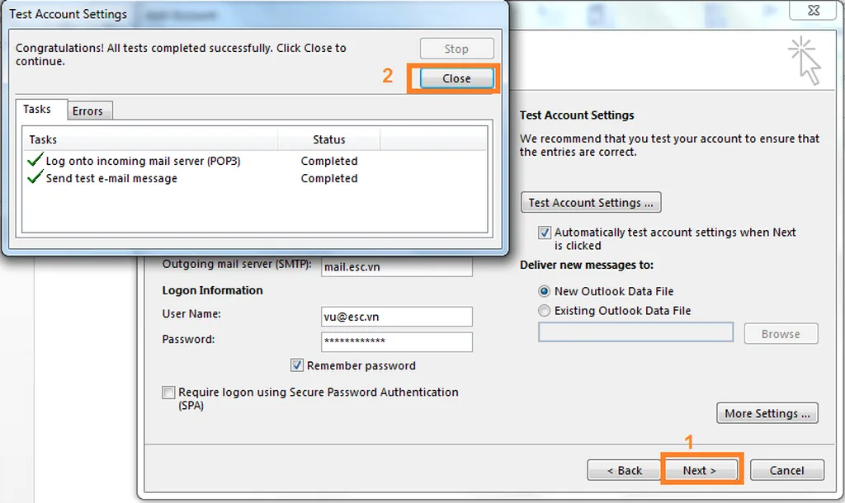Select New Outlook Data File option
The height and width of the screenshot is (503, 845).
pos(545,291)
